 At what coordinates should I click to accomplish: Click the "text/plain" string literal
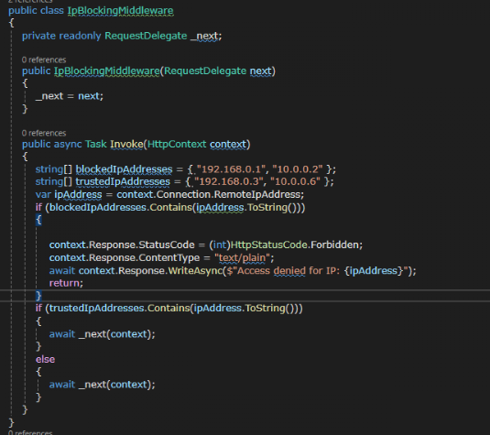pos(243,258)
